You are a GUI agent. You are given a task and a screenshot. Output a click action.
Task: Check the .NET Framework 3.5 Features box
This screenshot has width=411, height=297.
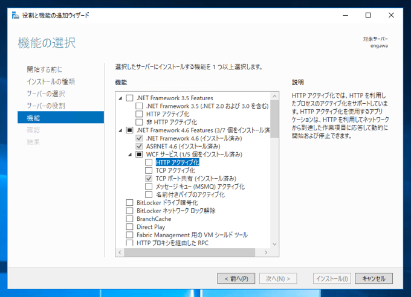[x=129, y=98]
